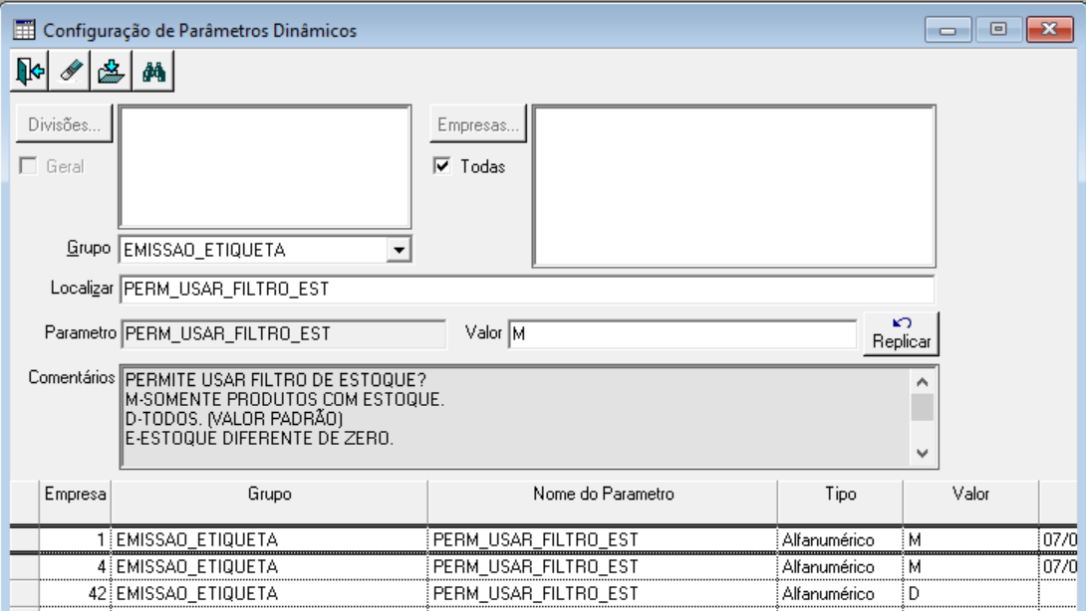This screenshot has height=611, width=1086.
Task: Click the Parametro field
Action: [x=283, y=334]
